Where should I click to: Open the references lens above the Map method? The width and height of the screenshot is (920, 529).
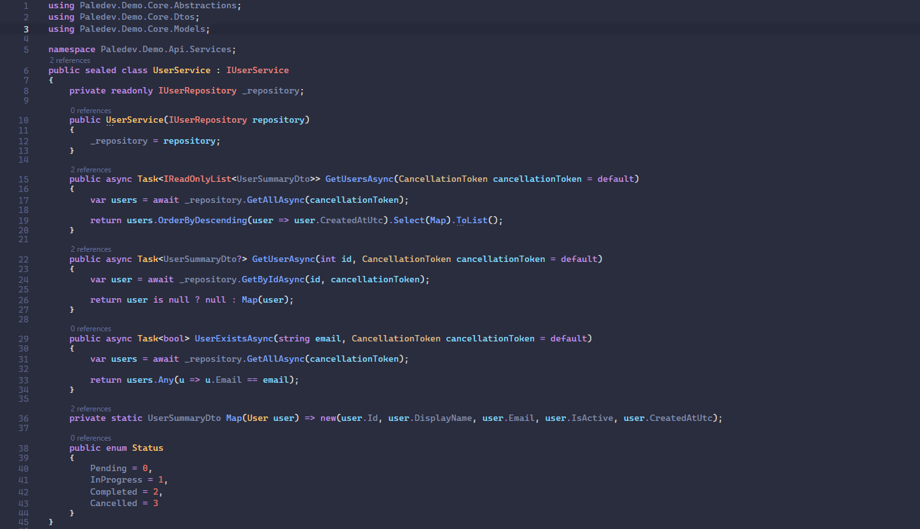tap(91, 409)
